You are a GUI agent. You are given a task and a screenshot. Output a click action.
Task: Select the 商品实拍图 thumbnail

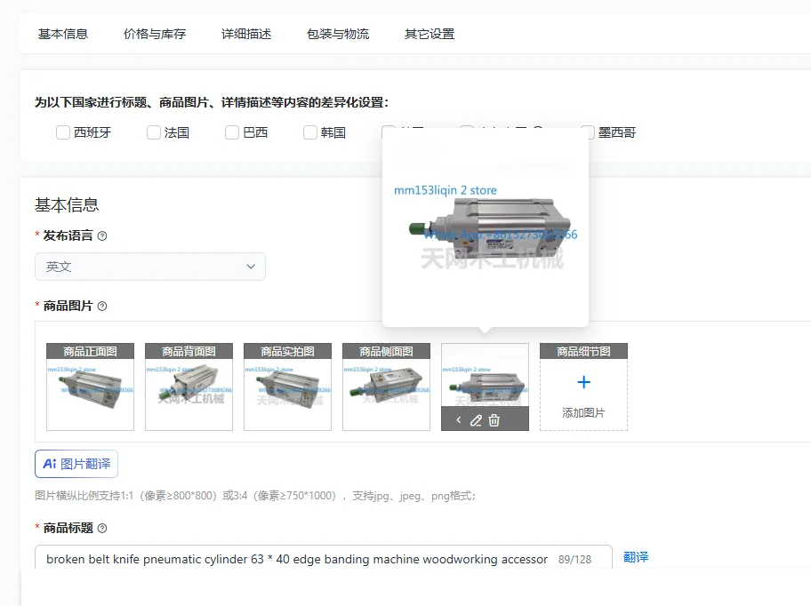pos(287,387)
